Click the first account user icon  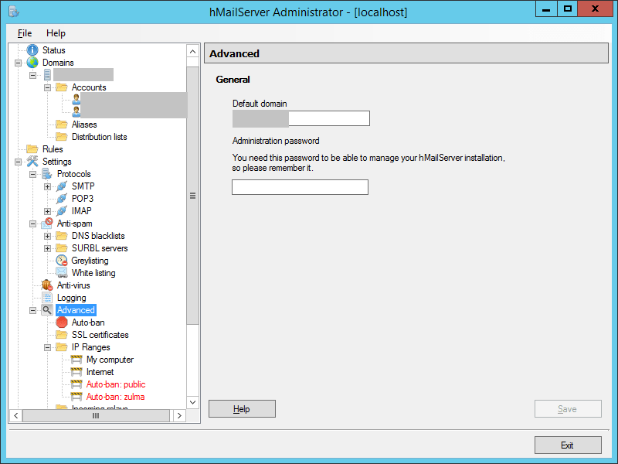[x=76, y=99]
